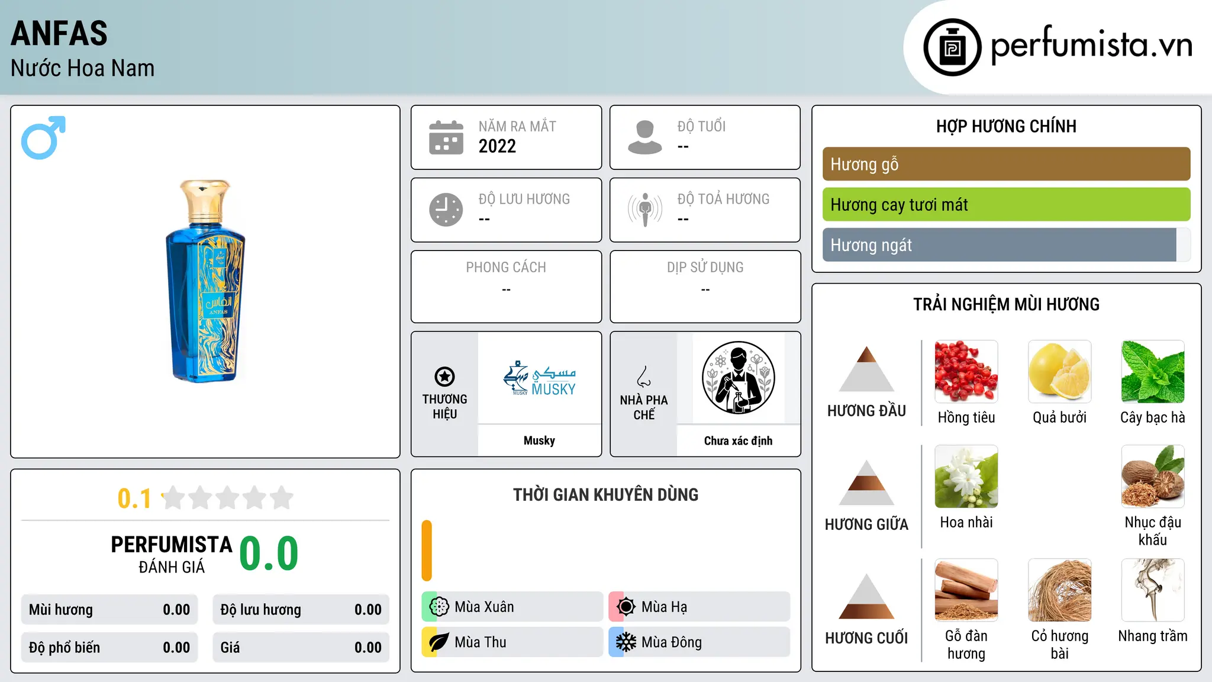
Task: Click the star badge icon above Thương hiệu
Action: point(444,377)
